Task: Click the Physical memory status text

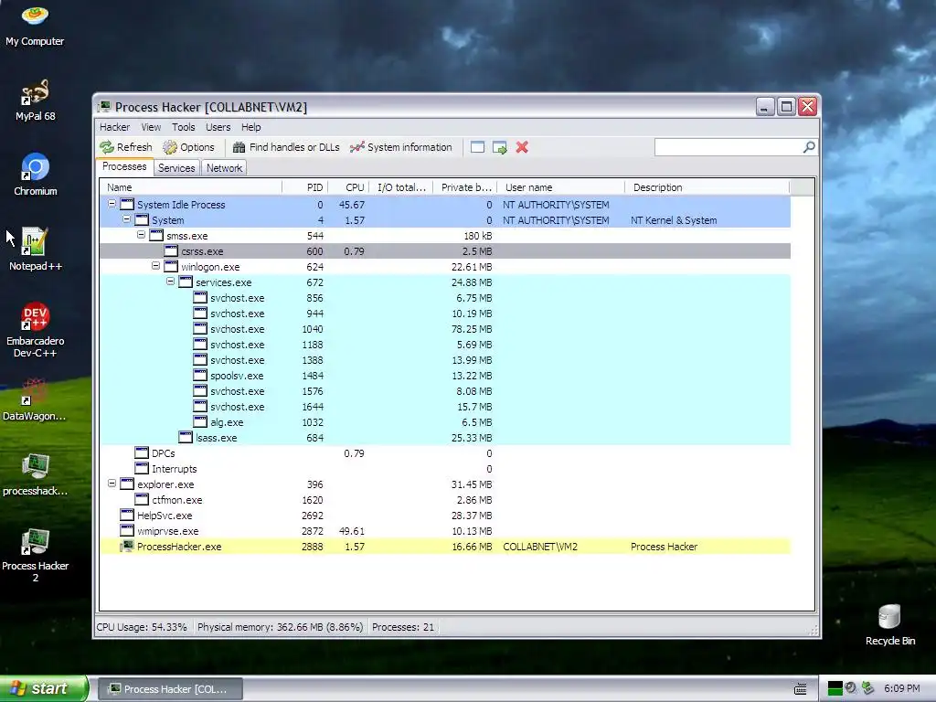Action: point(280,627)
